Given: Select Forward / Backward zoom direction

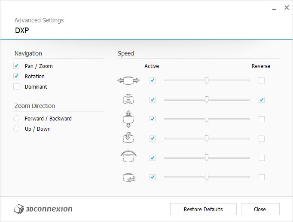Looking at the screenshot, I should tap(16, 118).
